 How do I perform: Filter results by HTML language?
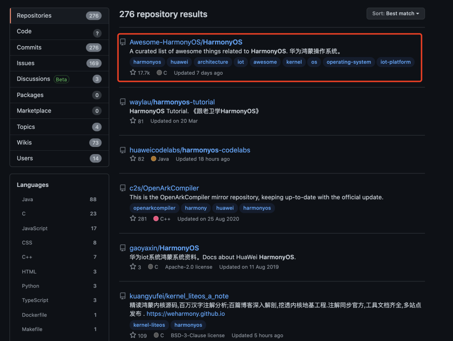coord(59,272)
